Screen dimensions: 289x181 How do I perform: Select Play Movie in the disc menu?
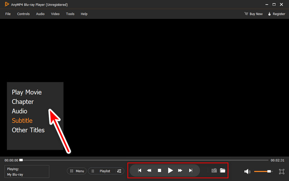[27, 92]
